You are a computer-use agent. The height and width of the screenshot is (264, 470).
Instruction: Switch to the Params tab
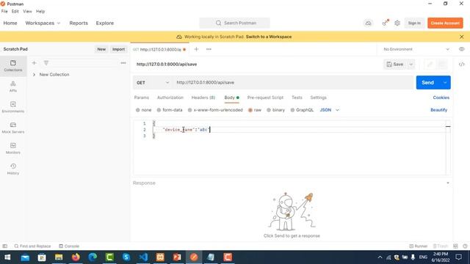[142, 98]
